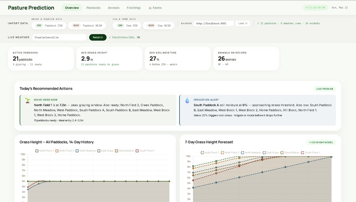Toggle South Field 1 in 14-Day History legend
The width and height of the screenshot is (356, 202).
click(x=145, y=151)
